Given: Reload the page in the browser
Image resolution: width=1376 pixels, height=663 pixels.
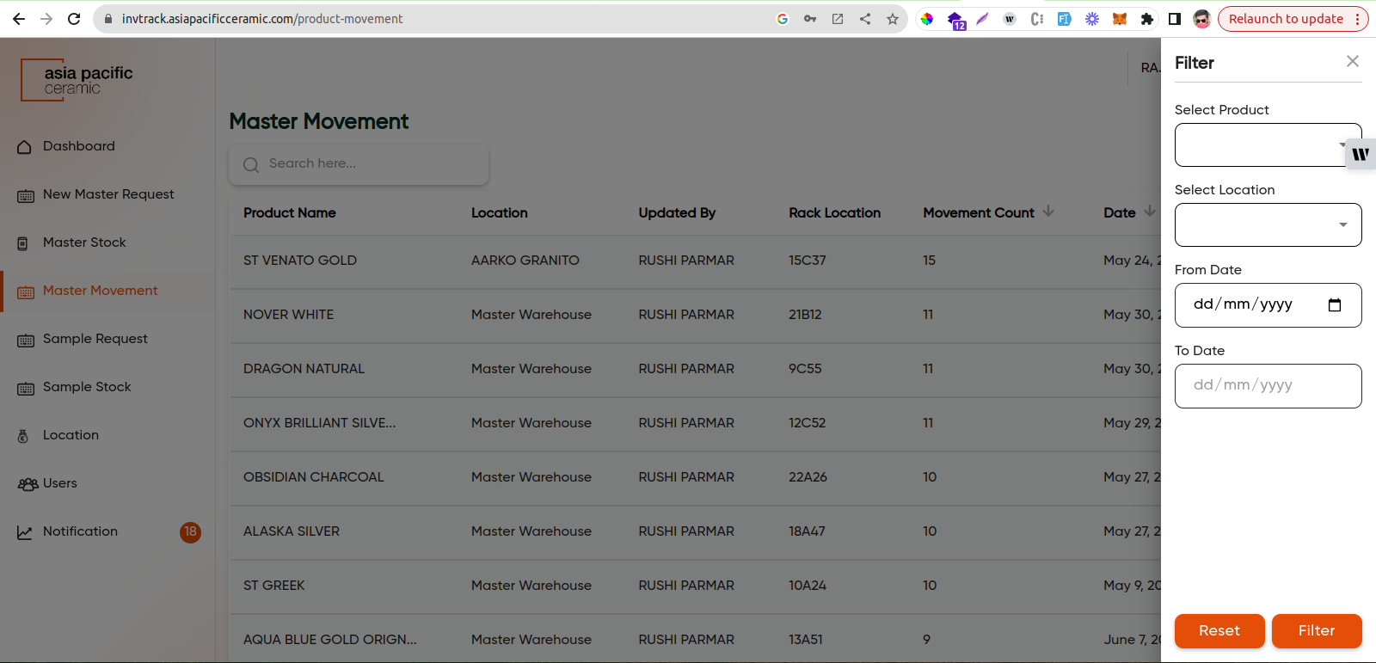Looking at the screenshot, I should [x=74, y=19].
